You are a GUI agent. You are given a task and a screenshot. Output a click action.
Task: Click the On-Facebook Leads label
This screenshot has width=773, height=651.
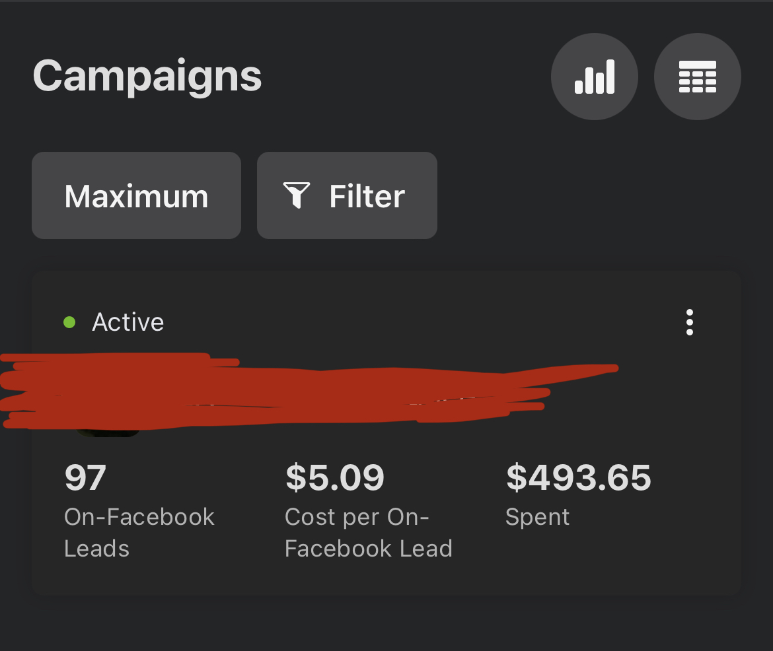coord(139,532)
